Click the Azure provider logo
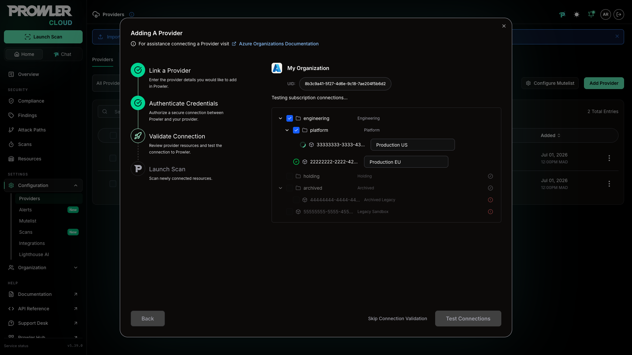Viewport: 632px width, 355px height. pyautogui.click(x=277, y=68)
